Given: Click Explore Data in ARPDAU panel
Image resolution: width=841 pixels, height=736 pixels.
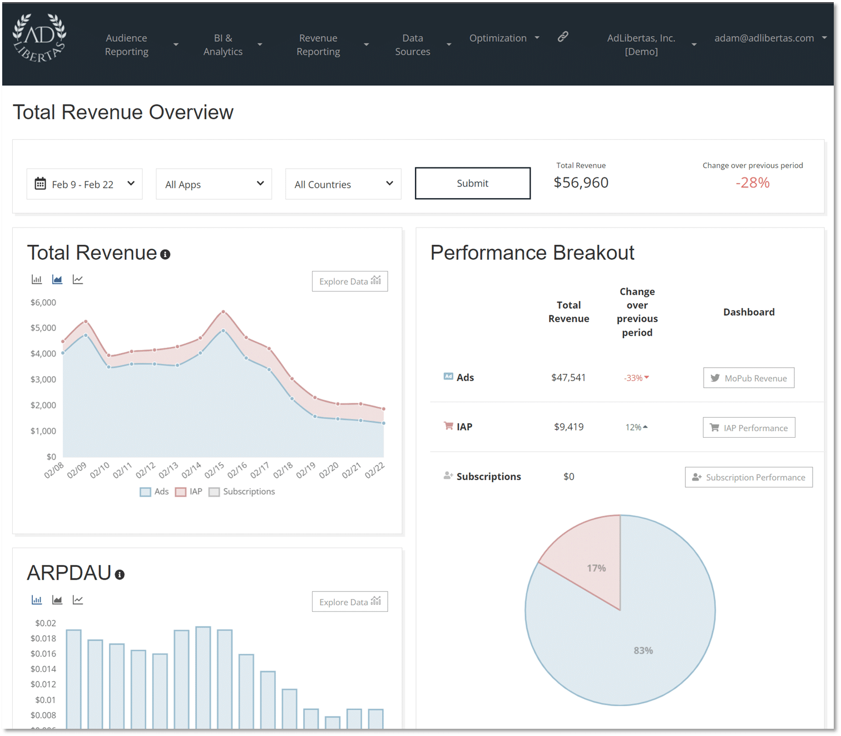Looking at the screenshot, I should 350,602.
